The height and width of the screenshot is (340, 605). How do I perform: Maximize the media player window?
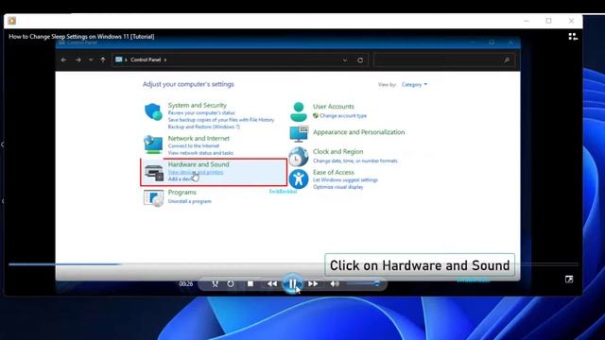point(548,21)
